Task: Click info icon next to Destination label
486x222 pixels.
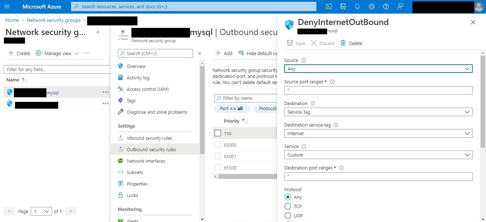Action: (x=313, y=103)
